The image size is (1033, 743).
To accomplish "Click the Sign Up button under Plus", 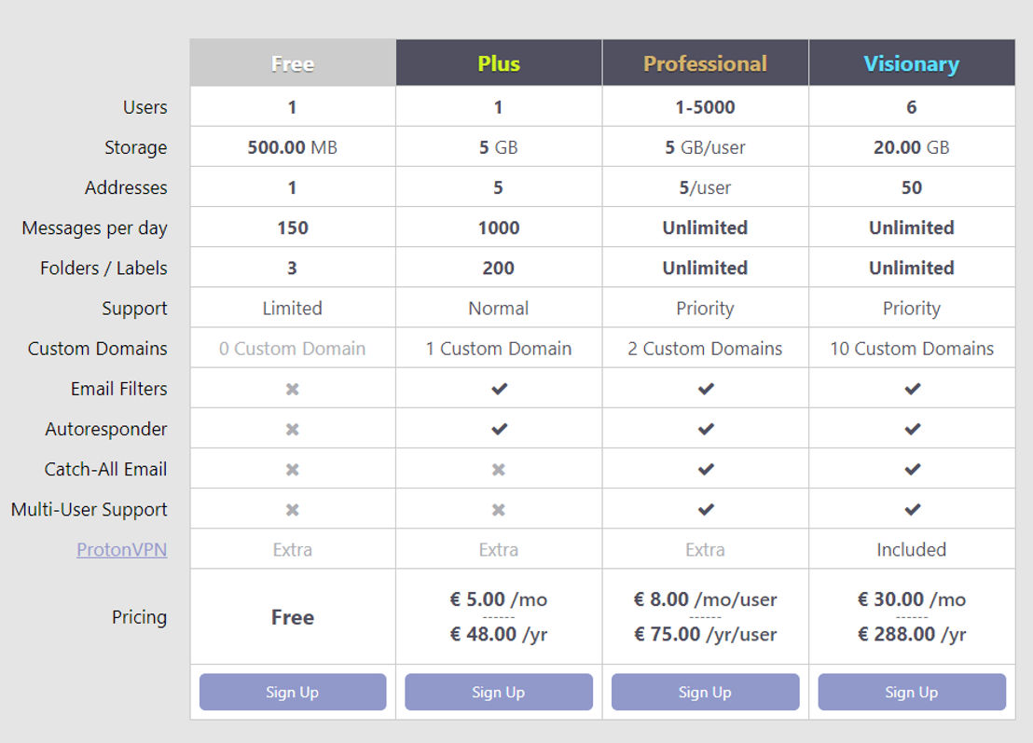I will 499,692.
